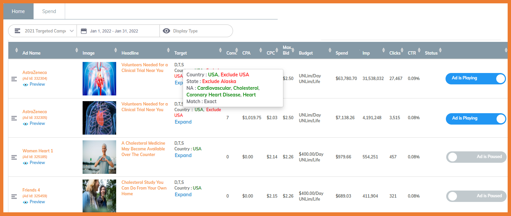Preview the AstraZeneca ad 332305
This screenshot has width=511, height=216.
point(34,124)
